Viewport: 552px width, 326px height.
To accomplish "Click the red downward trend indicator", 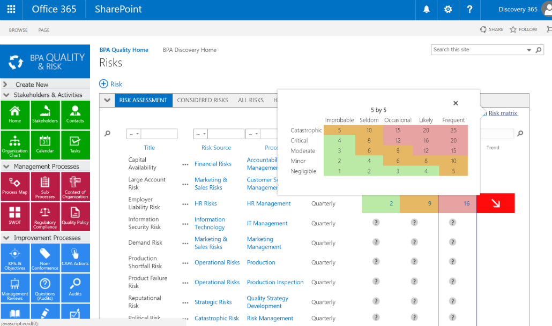I will (x=496, y=203).
